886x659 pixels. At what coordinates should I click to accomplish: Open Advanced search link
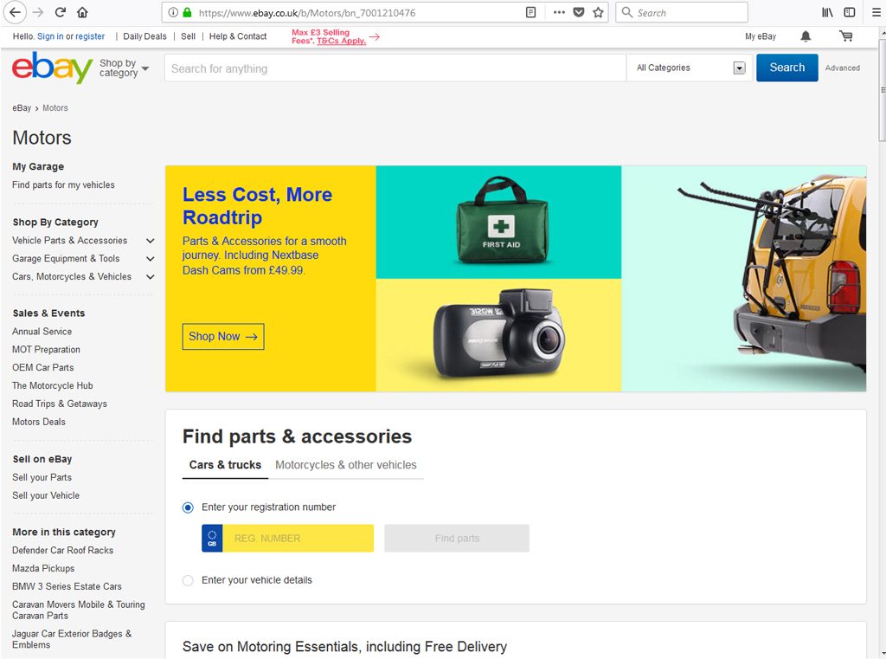[843, 68]
